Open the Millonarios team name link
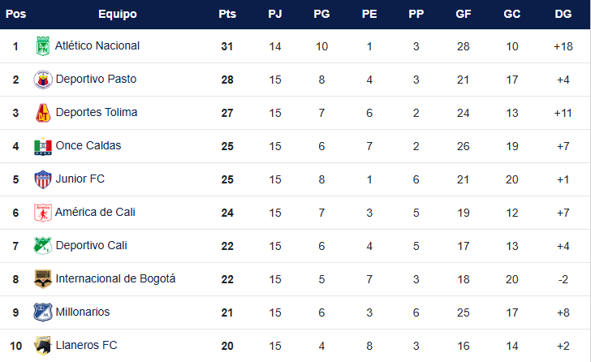591x362 pixels. 83,312
